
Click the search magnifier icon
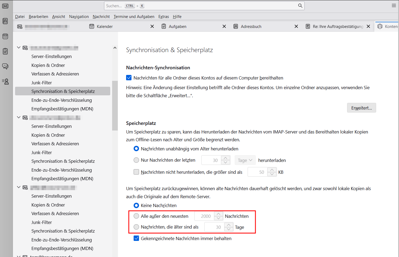(x=300, y=6)
